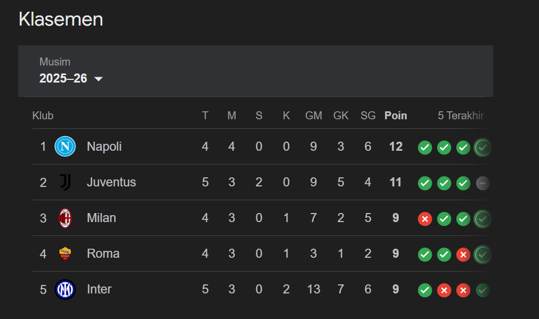The width and height of the screenshot is (539, 319).
Task: Open the Inter team link
Action: pos(99,289)
